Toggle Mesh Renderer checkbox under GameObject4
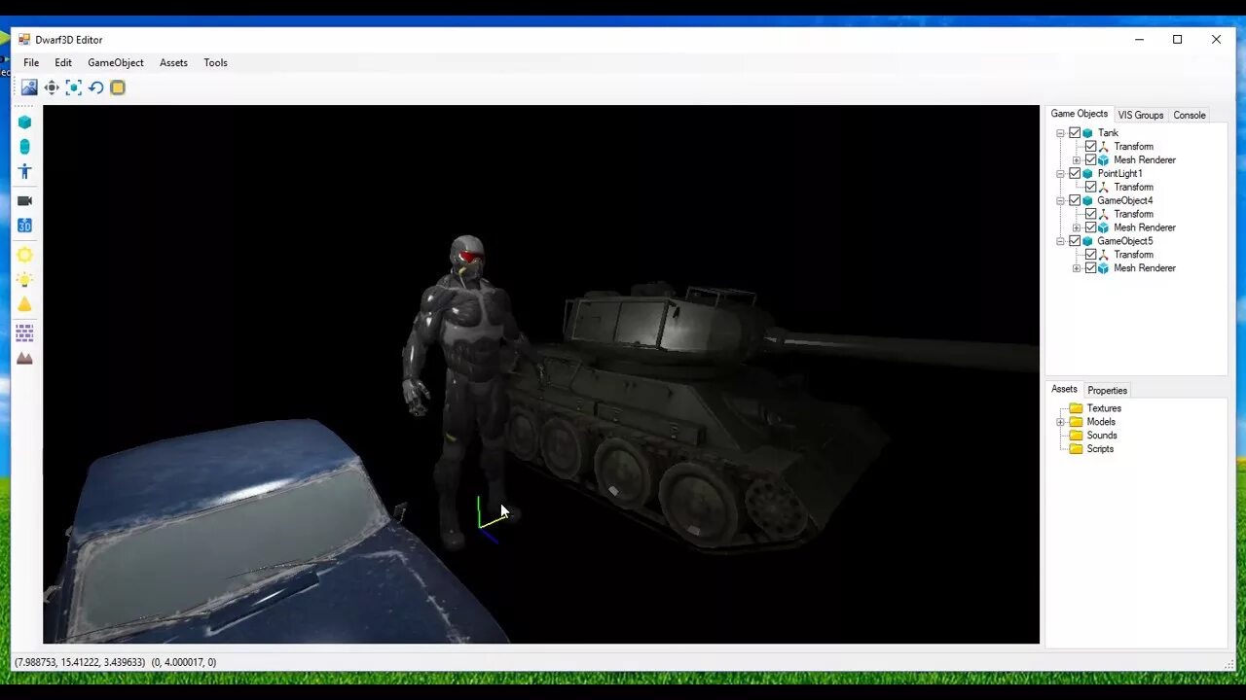1246x700 pixels. [1090, 227]
